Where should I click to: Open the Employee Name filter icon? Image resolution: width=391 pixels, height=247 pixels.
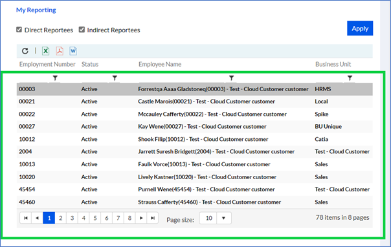click(x=231, y=78)
